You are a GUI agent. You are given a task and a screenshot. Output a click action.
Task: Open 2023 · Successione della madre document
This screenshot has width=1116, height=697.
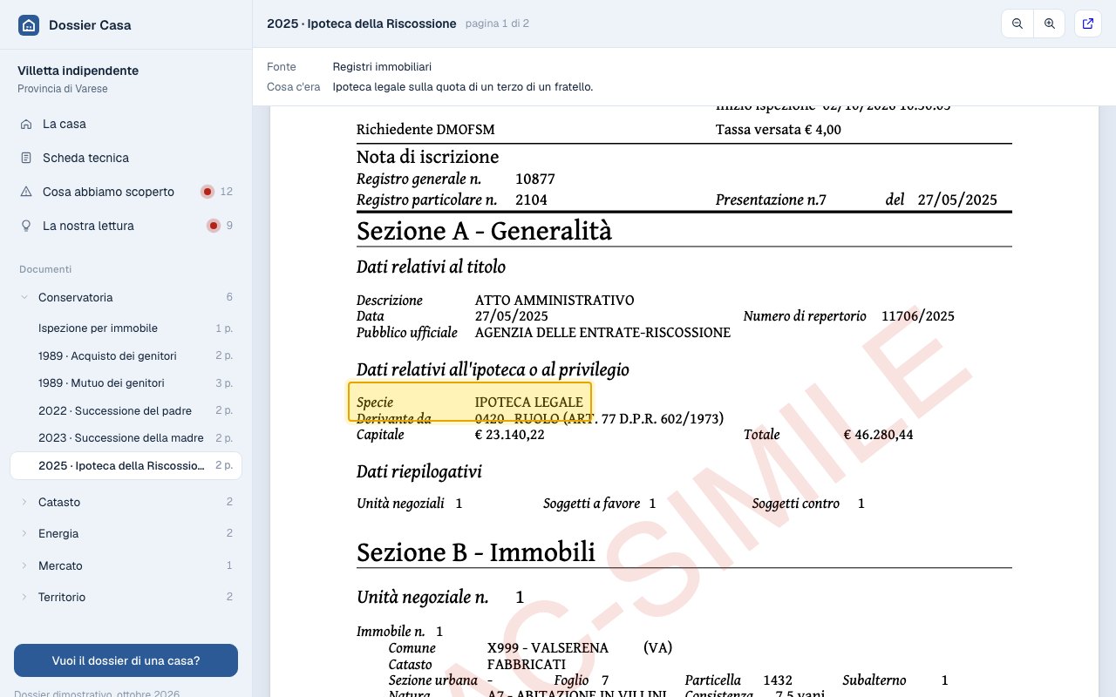point(126,438)
